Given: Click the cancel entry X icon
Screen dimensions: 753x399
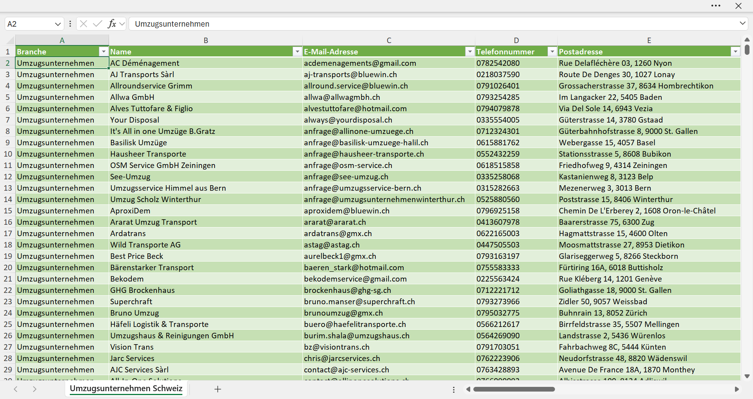Looking at the screenshot, I should pos(84,24).
